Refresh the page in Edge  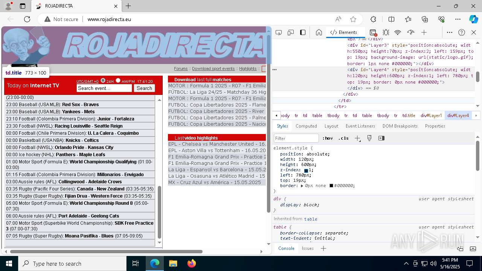pos(27,19)
